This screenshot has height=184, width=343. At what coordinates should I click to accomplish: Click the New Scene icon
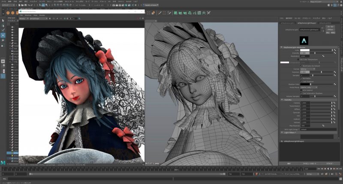pyautogui.click(x=19, y=5)
